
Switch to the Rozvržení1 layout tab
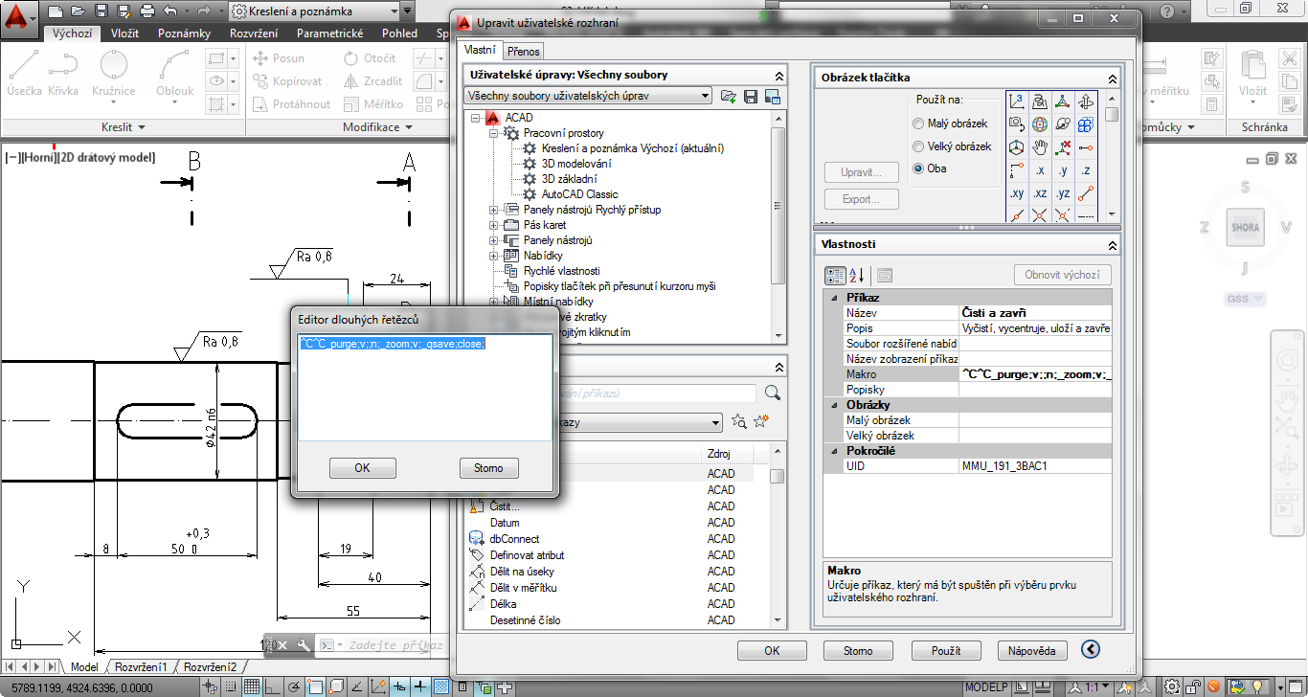(x=141, y=667)
